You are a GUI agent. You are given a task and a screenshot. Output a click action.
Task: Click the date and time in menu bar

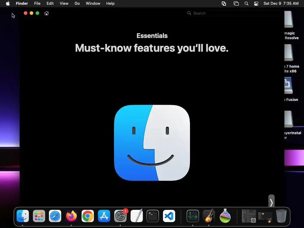coord(281,4)
